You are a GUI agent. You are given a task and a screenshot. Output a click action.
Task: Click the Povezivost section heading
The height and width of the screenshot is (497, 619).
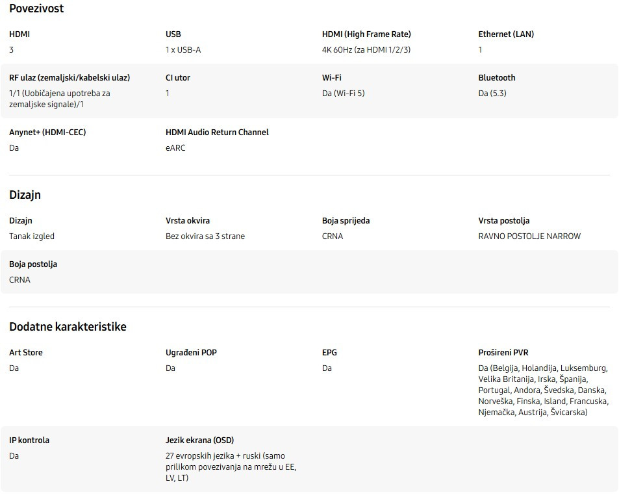tap(36, 9)
